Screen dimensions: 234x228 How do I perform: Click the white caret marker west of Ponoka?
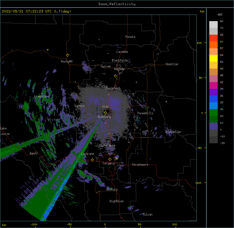click(x=99, y=40)
